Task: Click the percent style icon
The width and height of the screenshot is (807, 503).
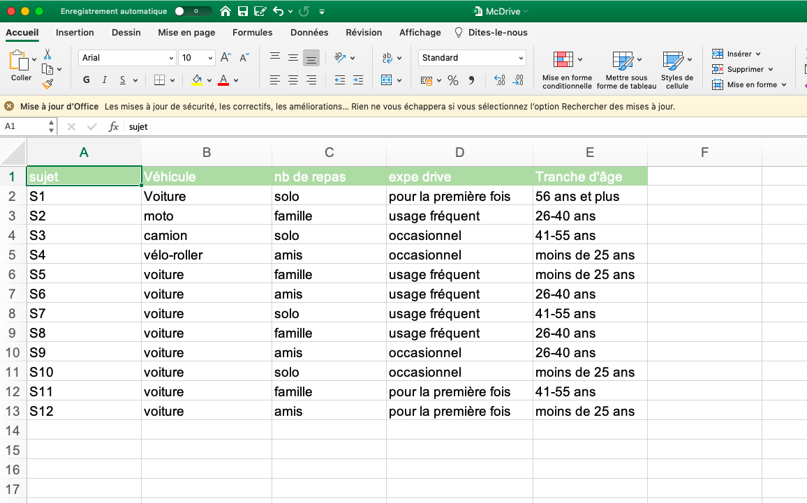Action: (x=453, y=80)
